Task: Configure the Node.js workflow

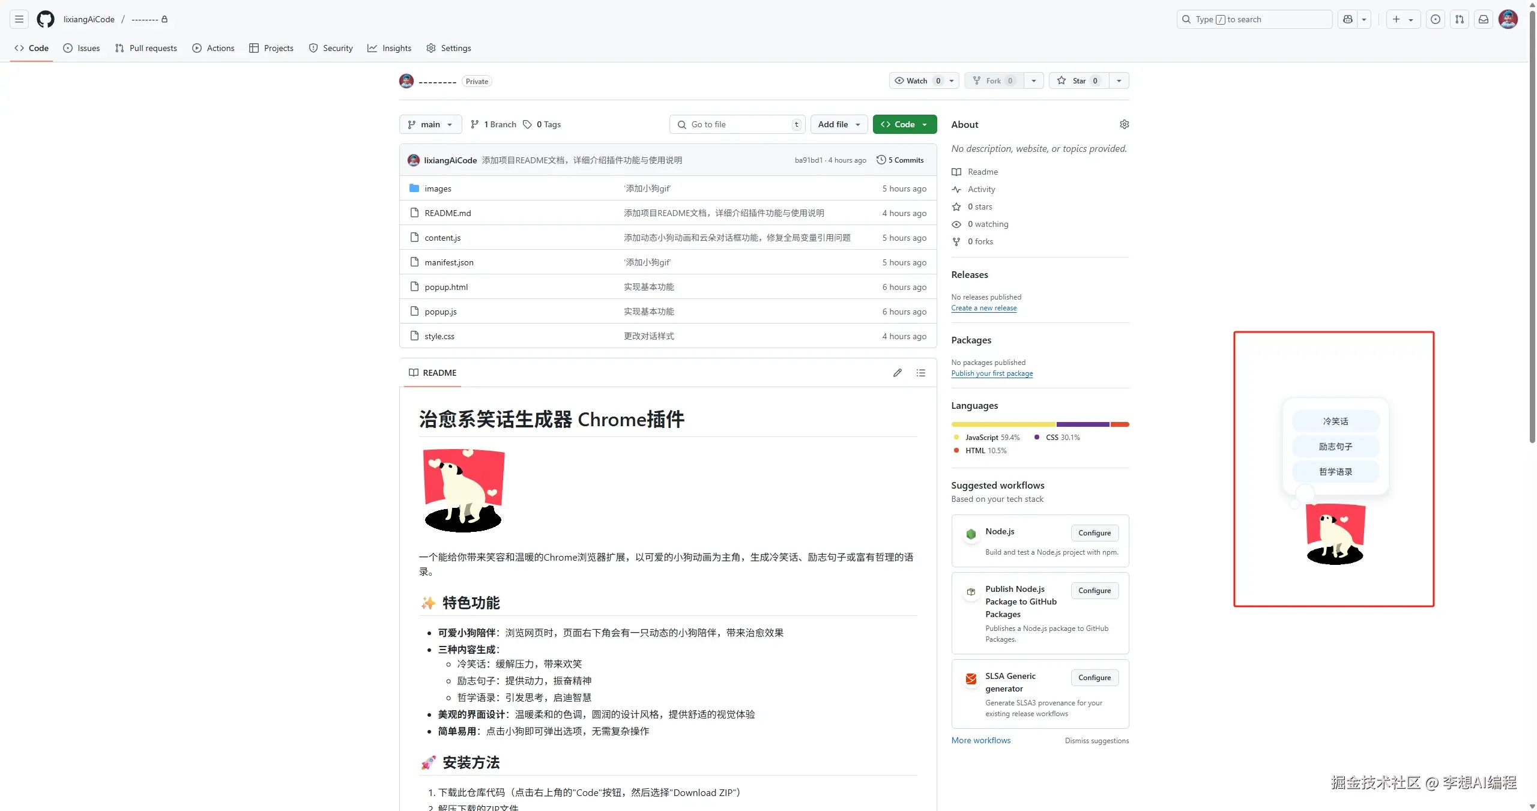Action: pos(1094,533)
